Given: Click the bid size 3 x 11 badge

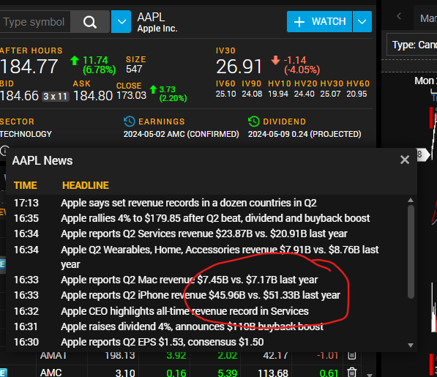Looking at the screenshot, I should coord(55,97).
